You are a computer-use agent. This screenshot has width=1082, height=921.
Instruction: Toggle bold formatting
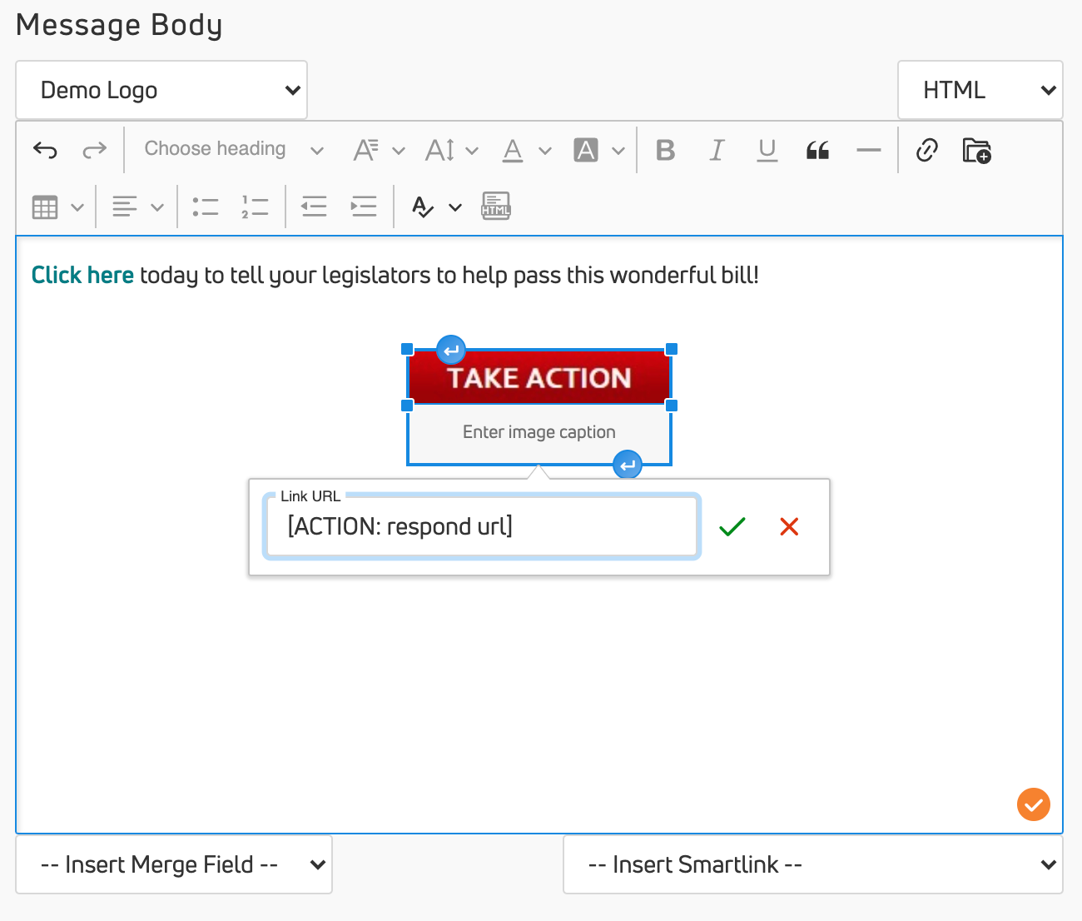665,150
